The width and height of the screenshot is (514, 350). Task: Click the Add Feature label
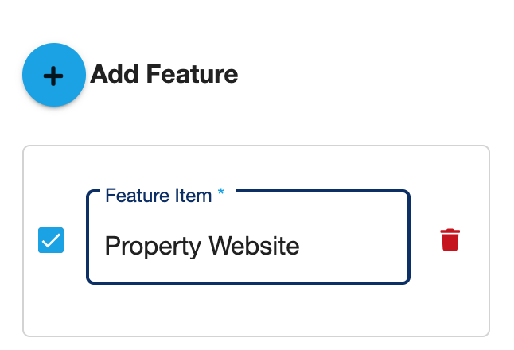(164, 75)
